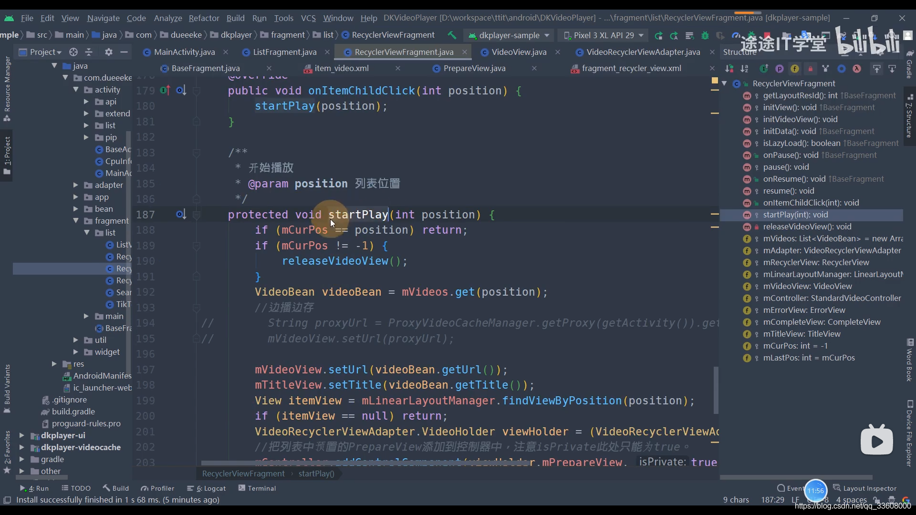This screenshot has width=916, height=515.
Task: Open the Favorites side panel
Action: pos(7,452)
